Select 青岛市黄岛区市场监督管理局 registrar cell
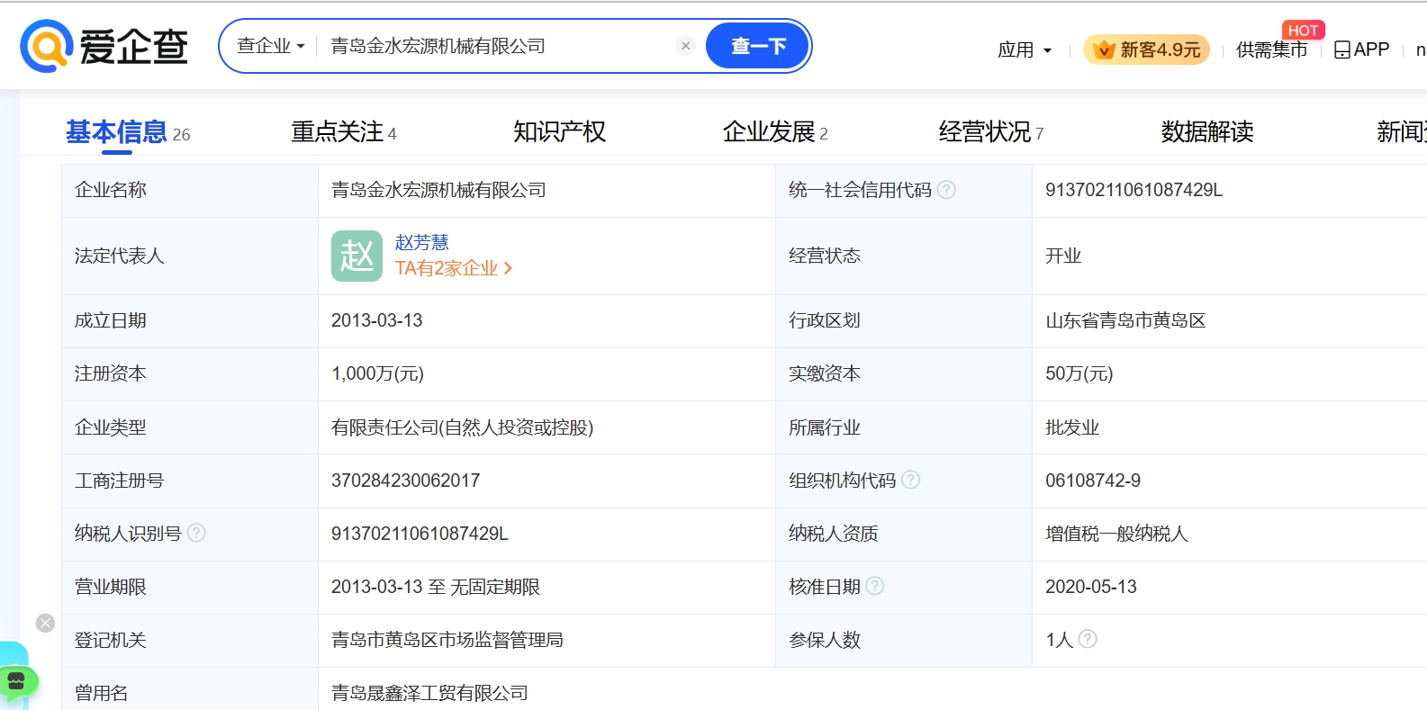This screenshot has width=1427, height=710. point(447,640)
